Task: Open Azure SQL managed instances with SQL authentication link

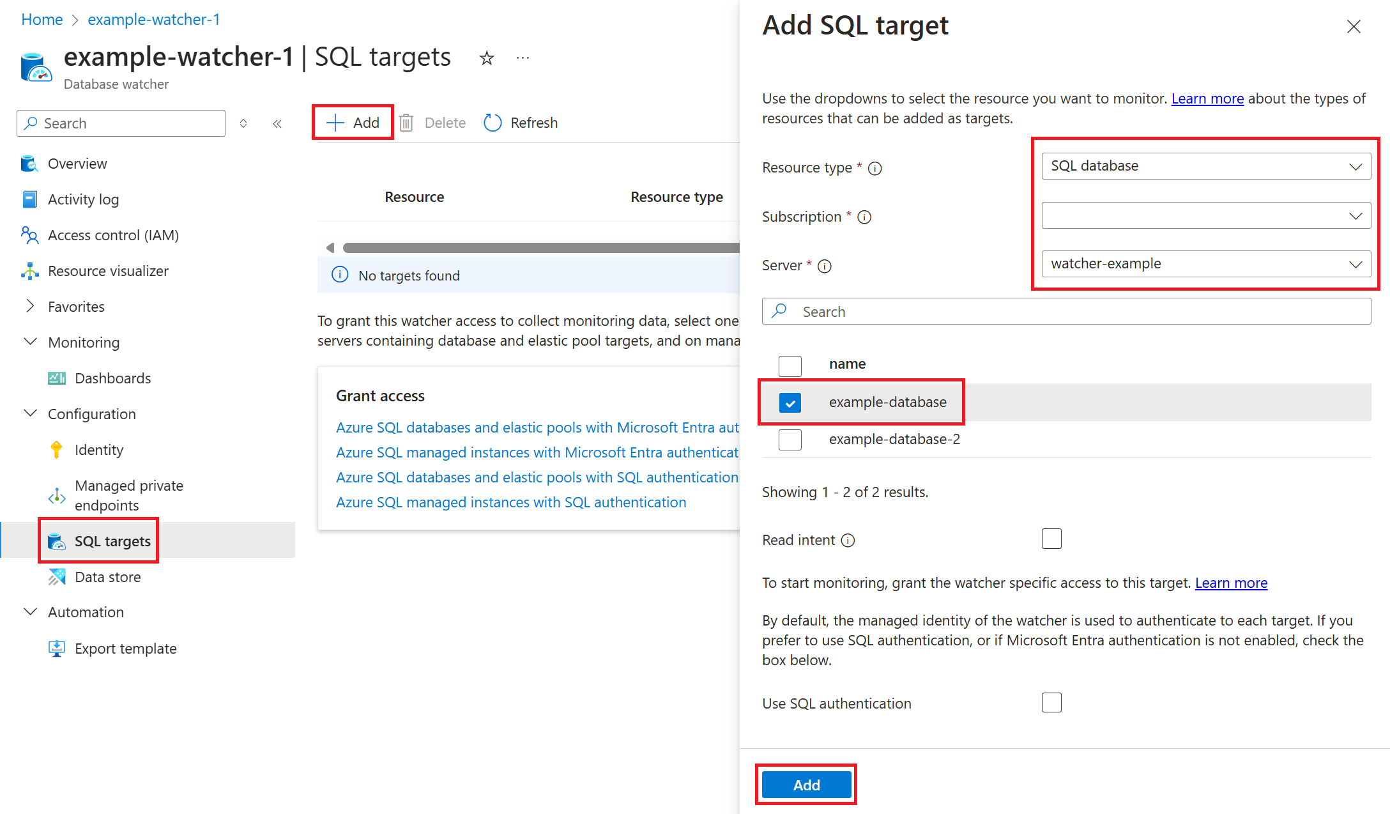Action: (511, 502)
